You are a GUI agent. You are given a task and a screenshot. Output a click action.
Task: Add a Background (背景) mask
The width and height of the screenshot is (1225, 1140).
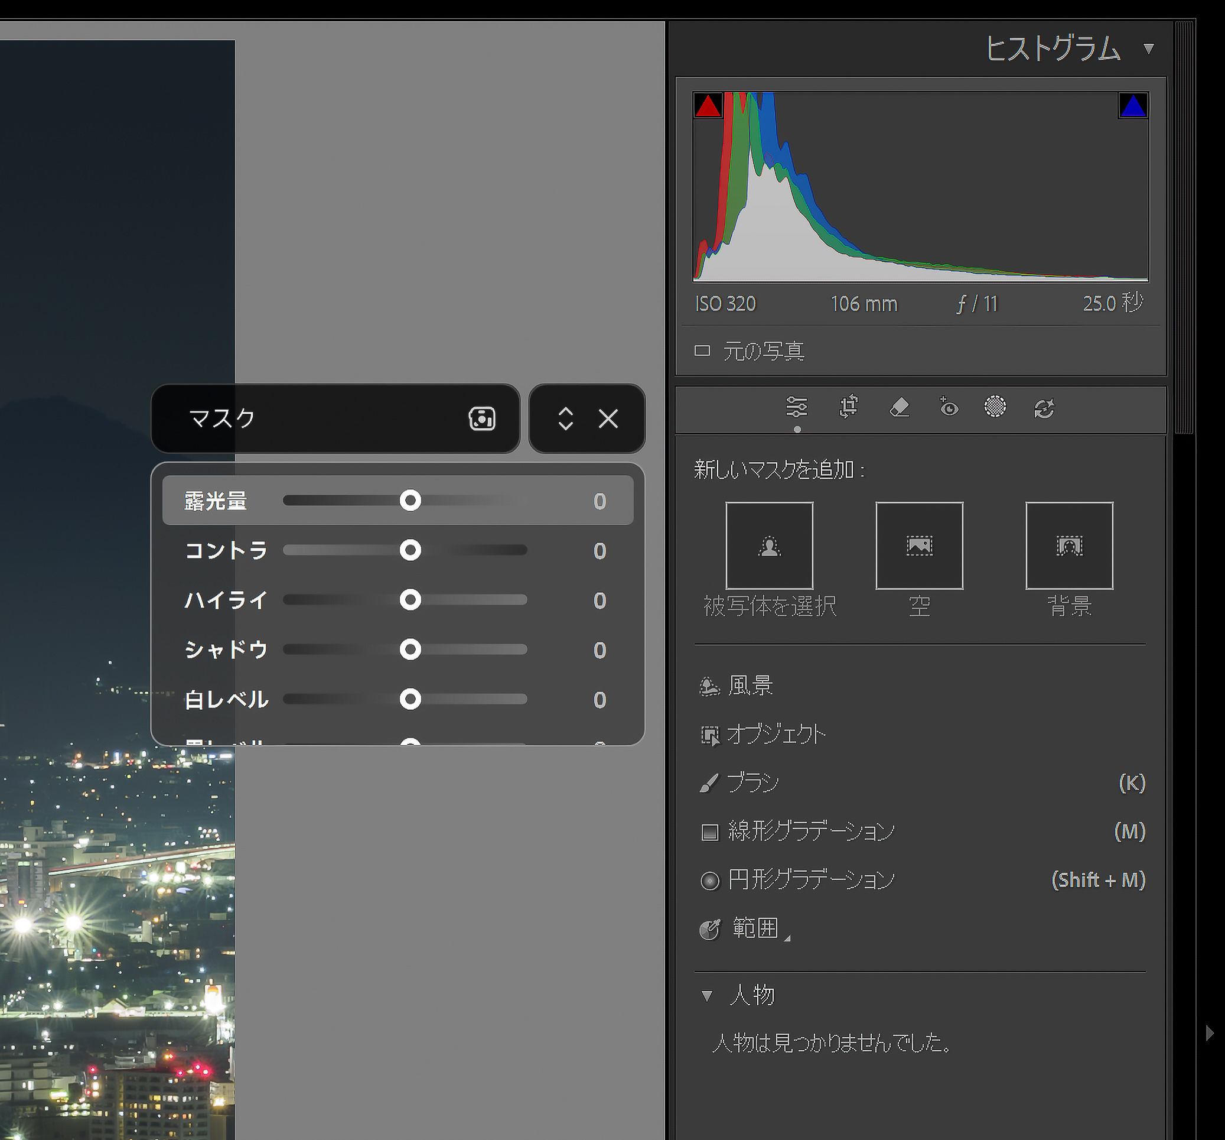(x=1068, y=545)
